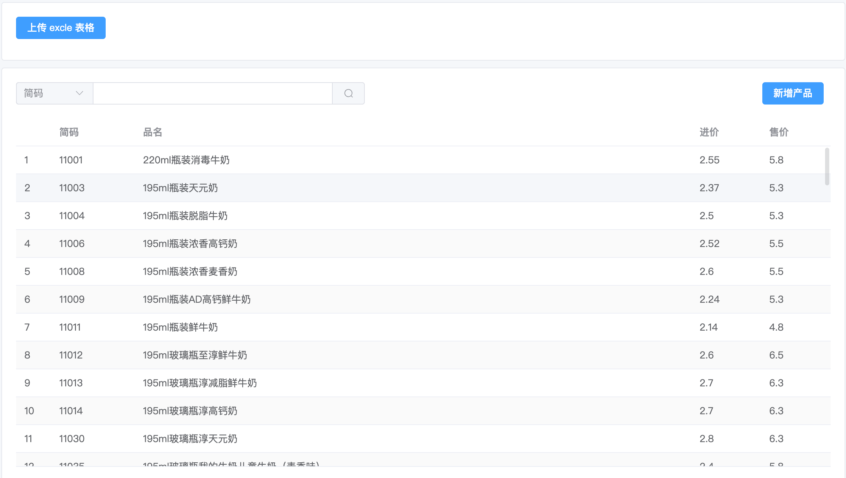Click row index 10
The height and width of the screenshot is (478, 846).
(29, 411)
